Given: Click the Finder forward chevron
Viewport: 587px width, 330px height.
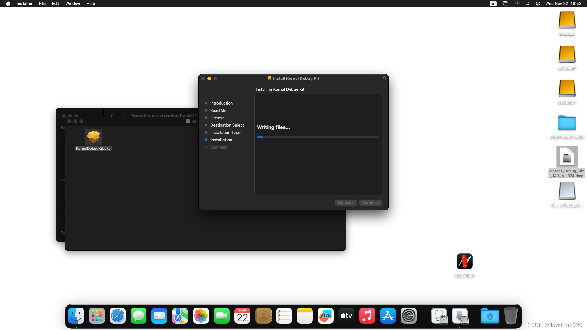Looking at the screenshot, I should tap(123, 116).
